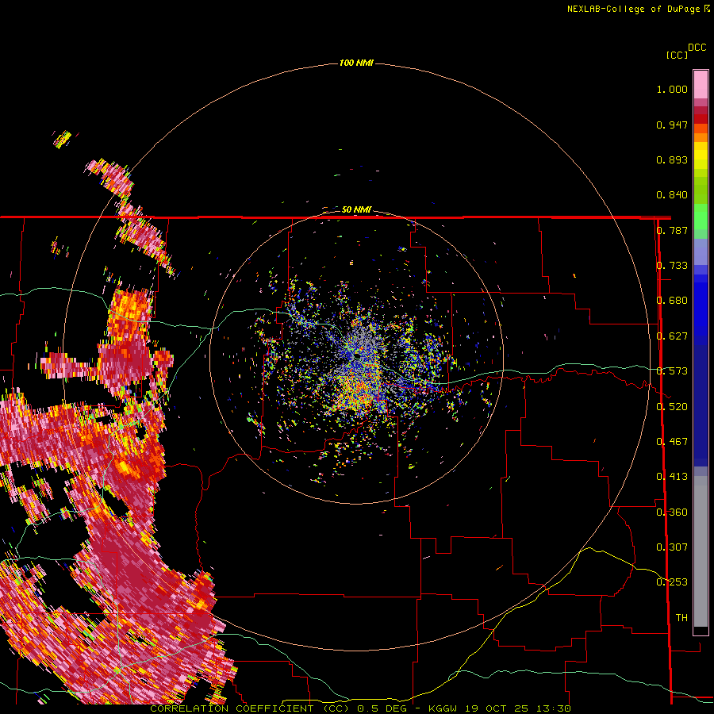
Task: Click the 0.893 legend value
Action: 672,159
